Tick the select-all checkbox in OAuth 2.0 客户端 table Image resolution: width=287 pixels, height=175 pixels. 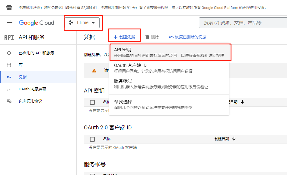tap(92, 139)
